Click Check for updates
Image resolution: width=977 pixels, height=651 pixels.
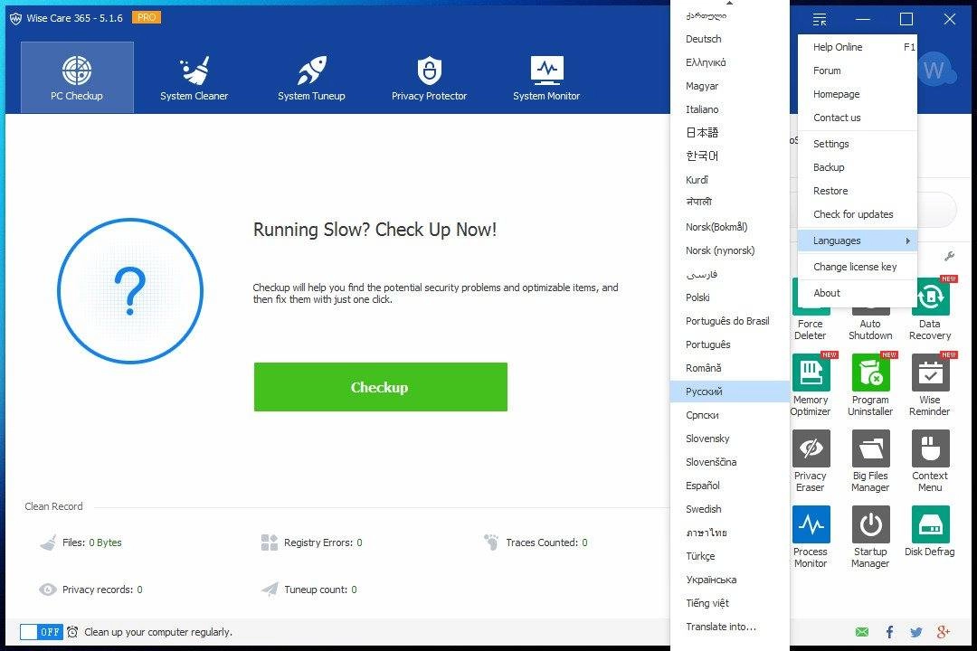click(x=858, y=214)
